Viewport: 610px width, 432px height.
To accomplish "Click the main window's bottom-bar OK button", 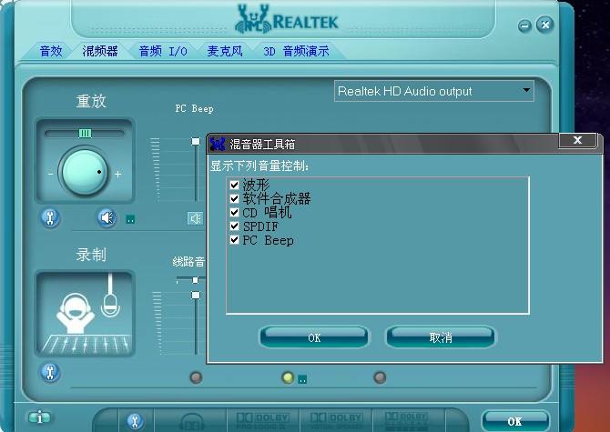I will point(515,421).
